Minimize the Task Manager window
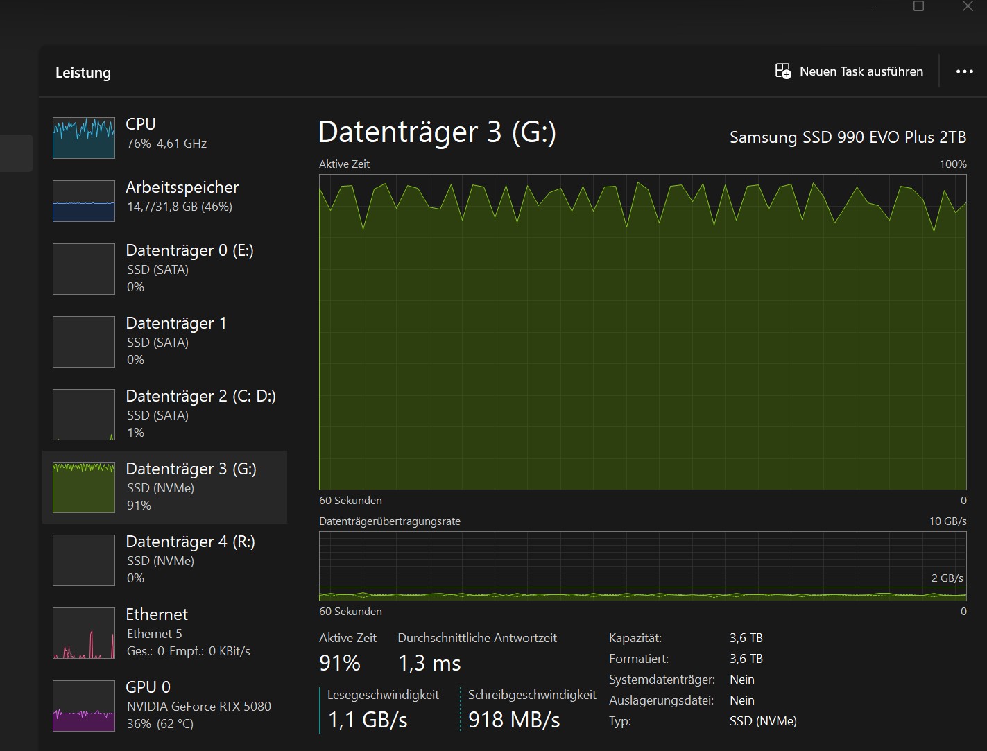 [871, 6]
